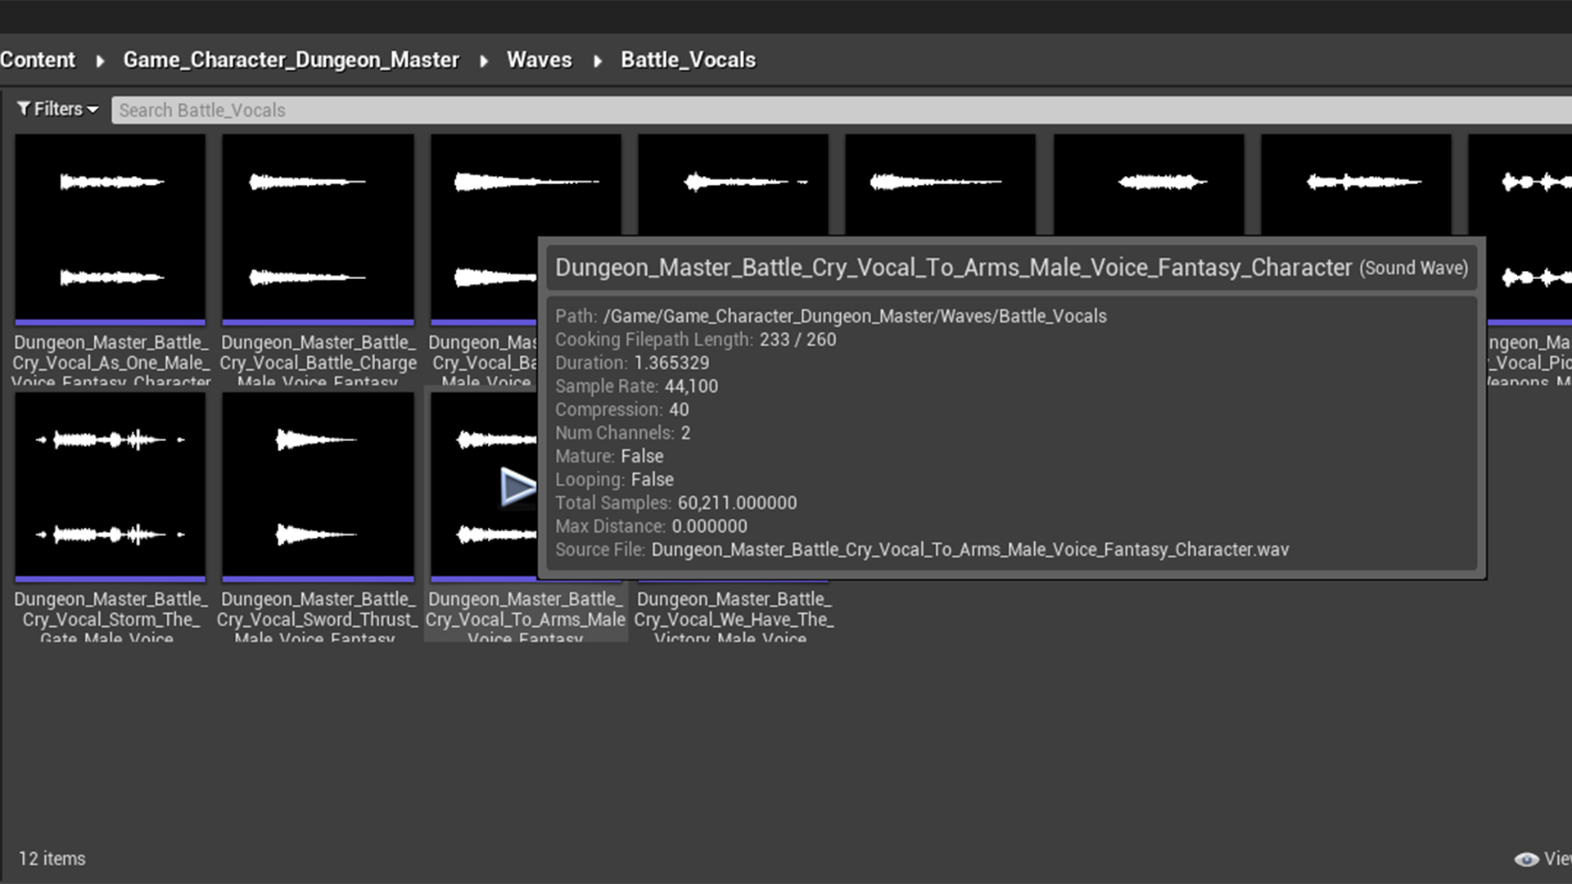Click the Battle_Vocals breadcrumb

(688, 60)
